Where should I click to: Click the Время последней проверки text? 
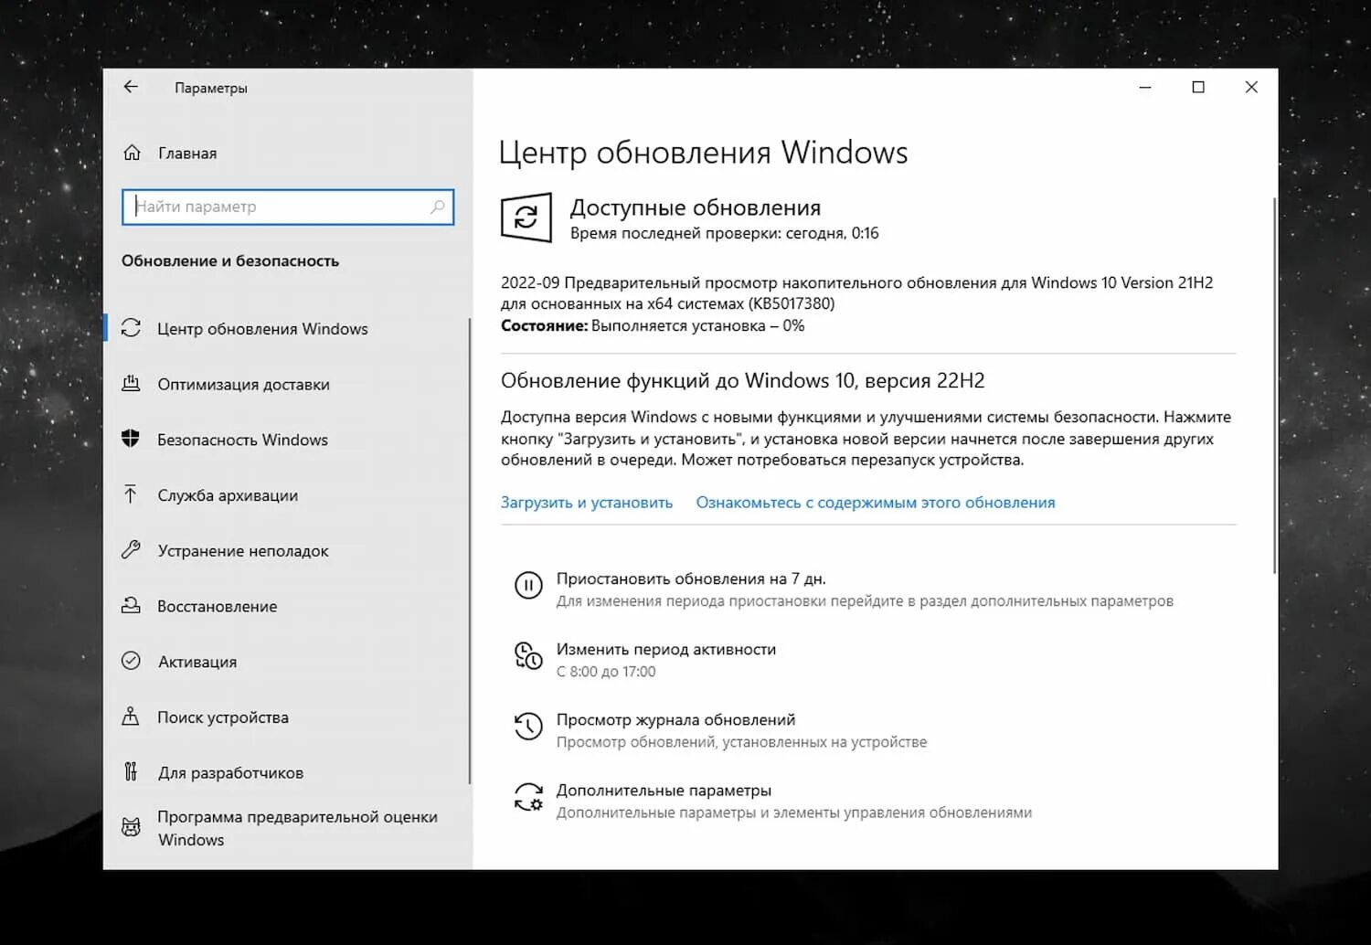coord(724,233)
